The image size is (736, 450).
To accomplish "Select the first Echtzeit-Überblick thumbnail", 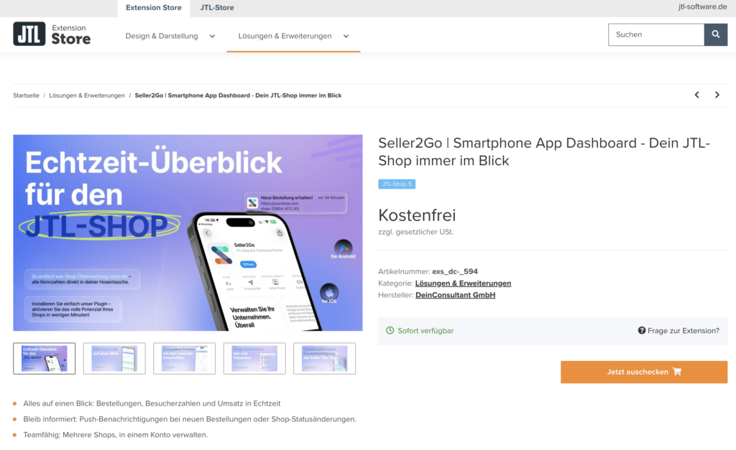I will pos(44,359).
